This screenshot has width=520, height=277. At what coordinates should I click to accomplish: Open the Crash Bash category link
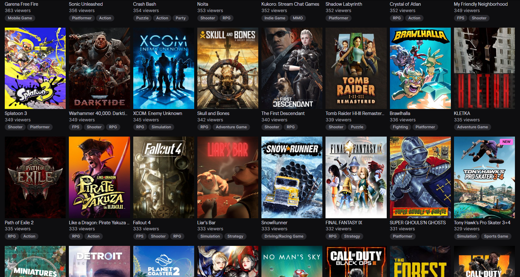pyautogui.click(x=144, y=4)
